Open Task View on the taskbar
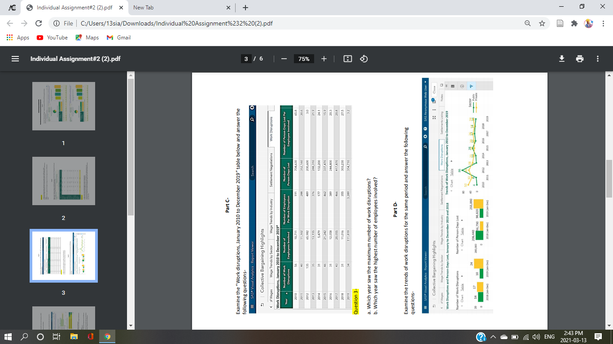The width and height of the screenshot is (613, 344). pyautogui.click(x=57, y=336)
